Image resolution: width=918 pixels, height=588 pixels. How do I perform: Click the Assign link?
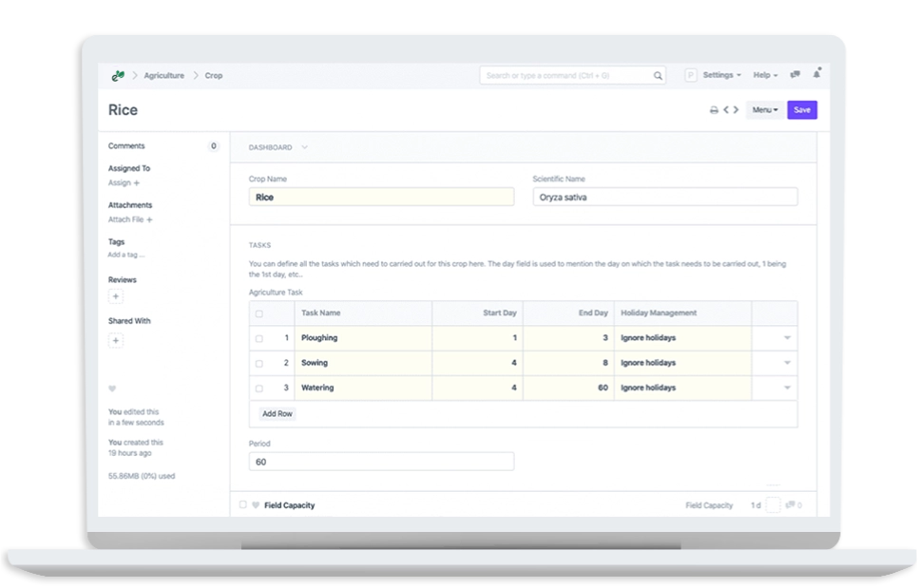point(120,183)
